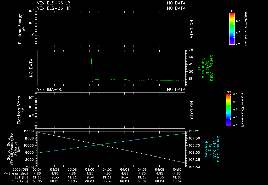The width and height of the screenshot is (268, 185).
Task: Click the LST value '19.36' under 04:10
Action: point(177,177)
